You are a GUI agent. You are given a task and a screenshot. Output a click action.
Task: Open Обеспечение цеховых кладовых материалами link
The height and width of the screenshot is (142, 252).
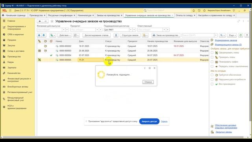click(x=226, y=126)
